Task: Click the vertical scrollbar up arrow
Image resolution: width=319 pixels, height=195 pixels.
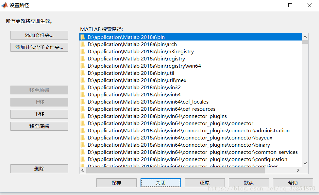Action: coord(305,37)
